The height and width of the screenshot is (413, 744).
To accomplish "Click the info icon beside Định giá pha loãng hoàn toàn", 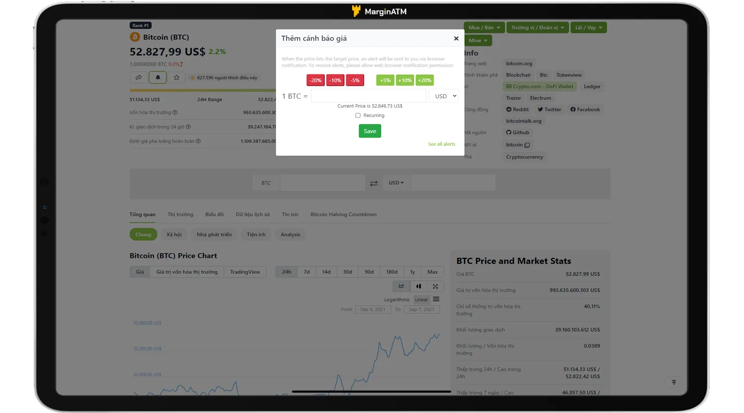I will click(x=198, y=141).
